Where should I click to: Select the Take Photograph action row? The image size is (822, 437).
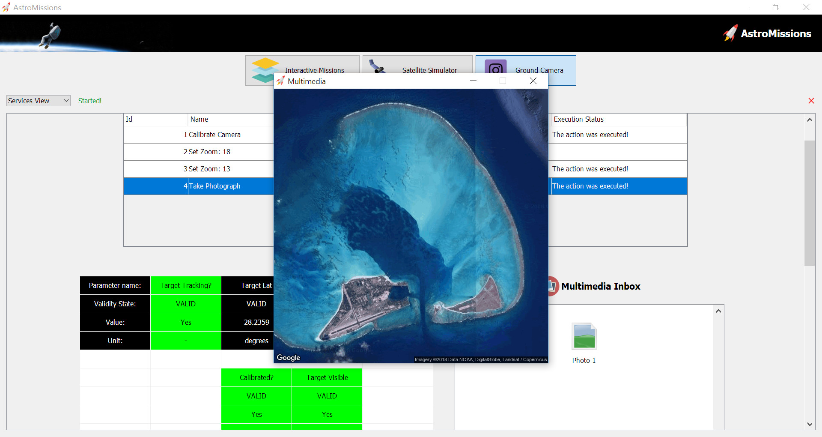point(214,186)
